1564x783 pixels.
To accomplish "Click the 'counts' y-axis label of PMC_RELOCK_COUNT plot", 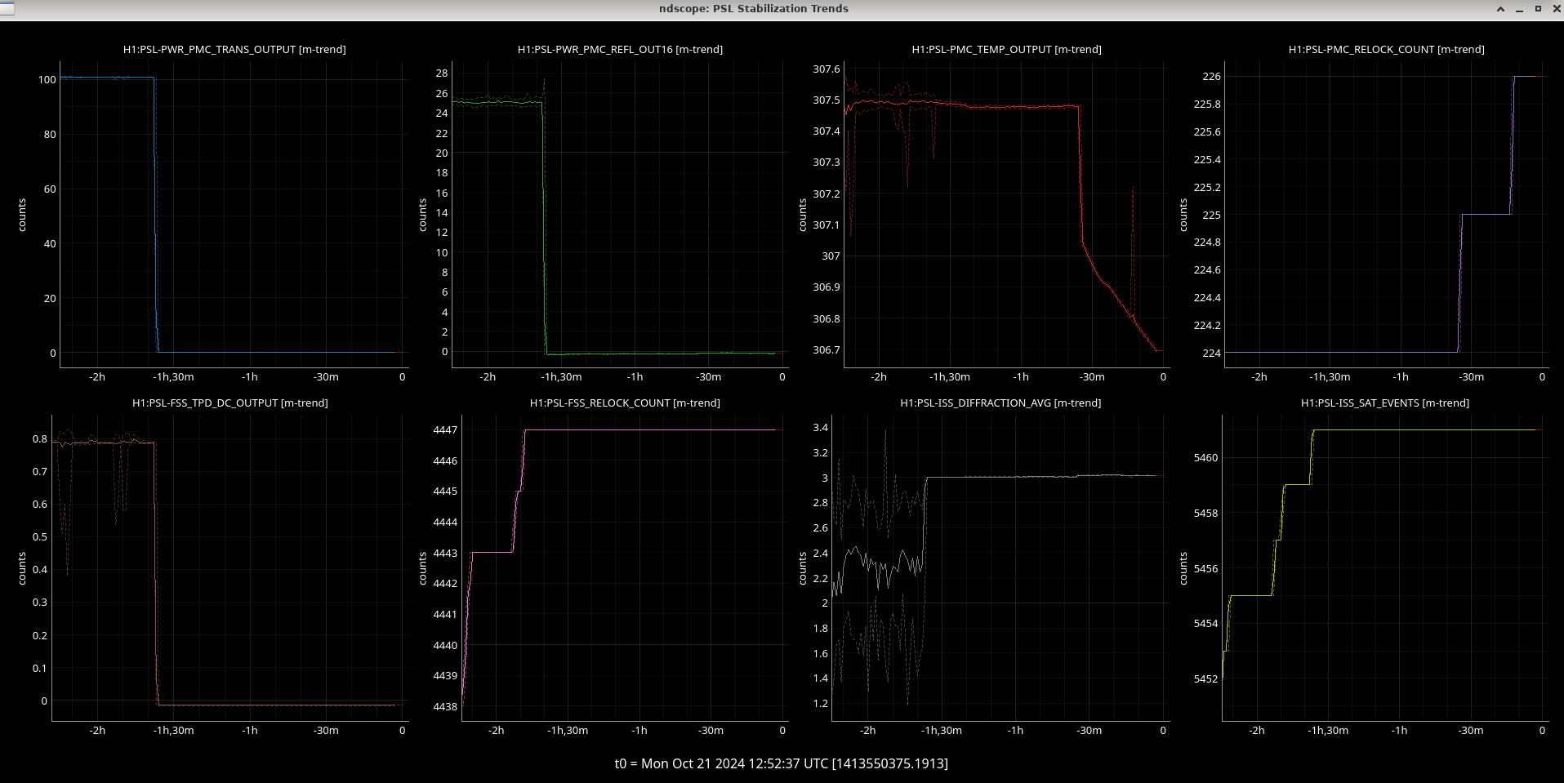I will [x=1183, y=215].
